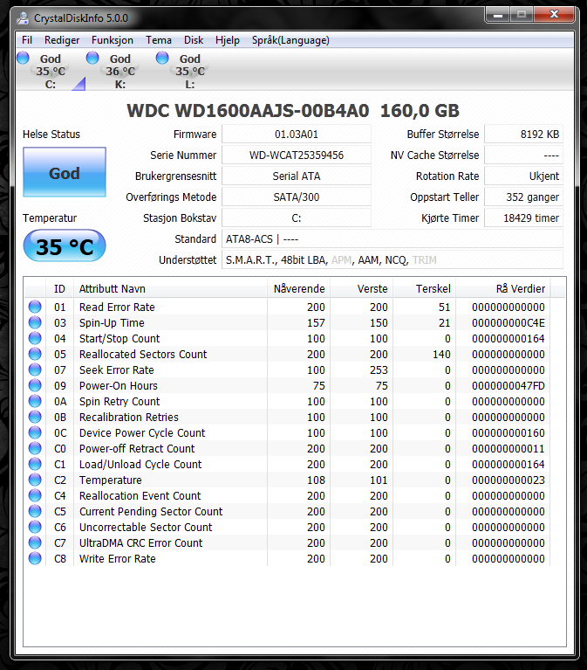Minimize the CrystalDiskInfo window
This screenshot has height=670, width=587.
point(497,15)
